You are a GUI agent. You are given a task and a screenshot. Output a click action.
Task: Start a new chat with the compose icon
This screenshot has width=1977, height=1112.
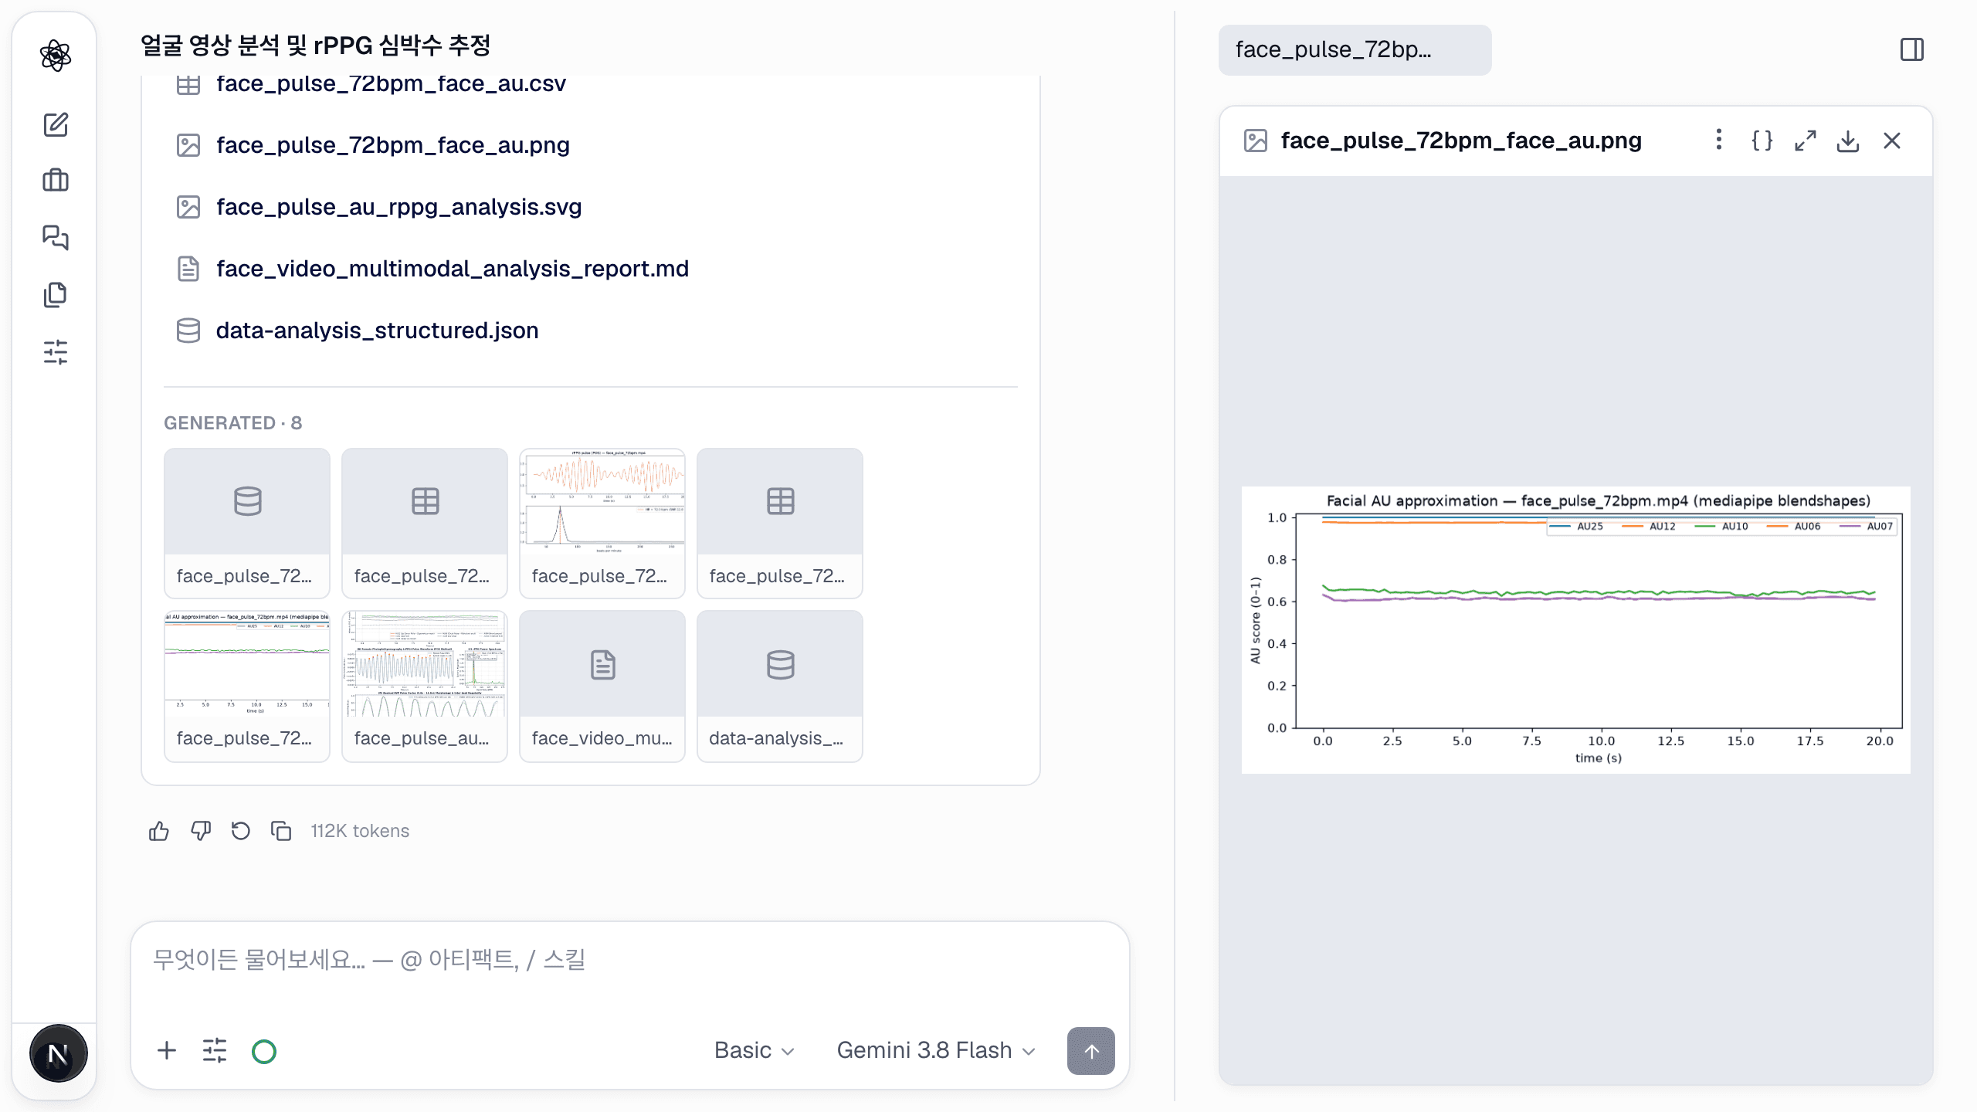pos(55,124)
